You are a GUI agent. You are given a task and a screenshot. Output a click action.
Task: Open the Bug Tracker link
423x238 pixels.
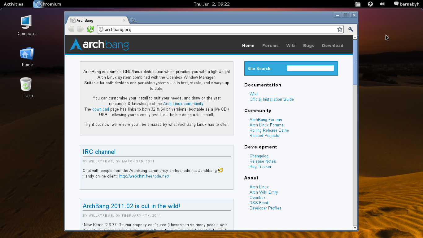(260, 166)
